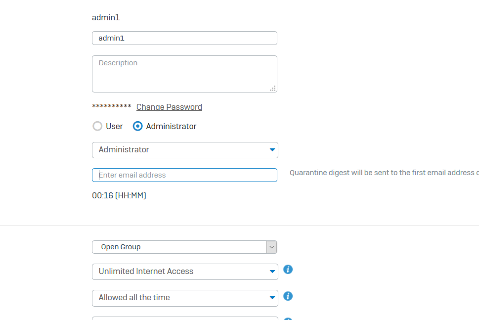The image size is (479, 320).
Task: Open the Administrator profile dropdown
Action: point(185,150)
